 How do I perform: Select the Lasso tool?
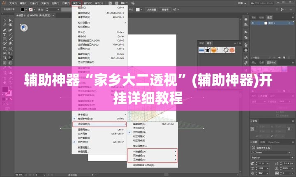coord(10,25)
